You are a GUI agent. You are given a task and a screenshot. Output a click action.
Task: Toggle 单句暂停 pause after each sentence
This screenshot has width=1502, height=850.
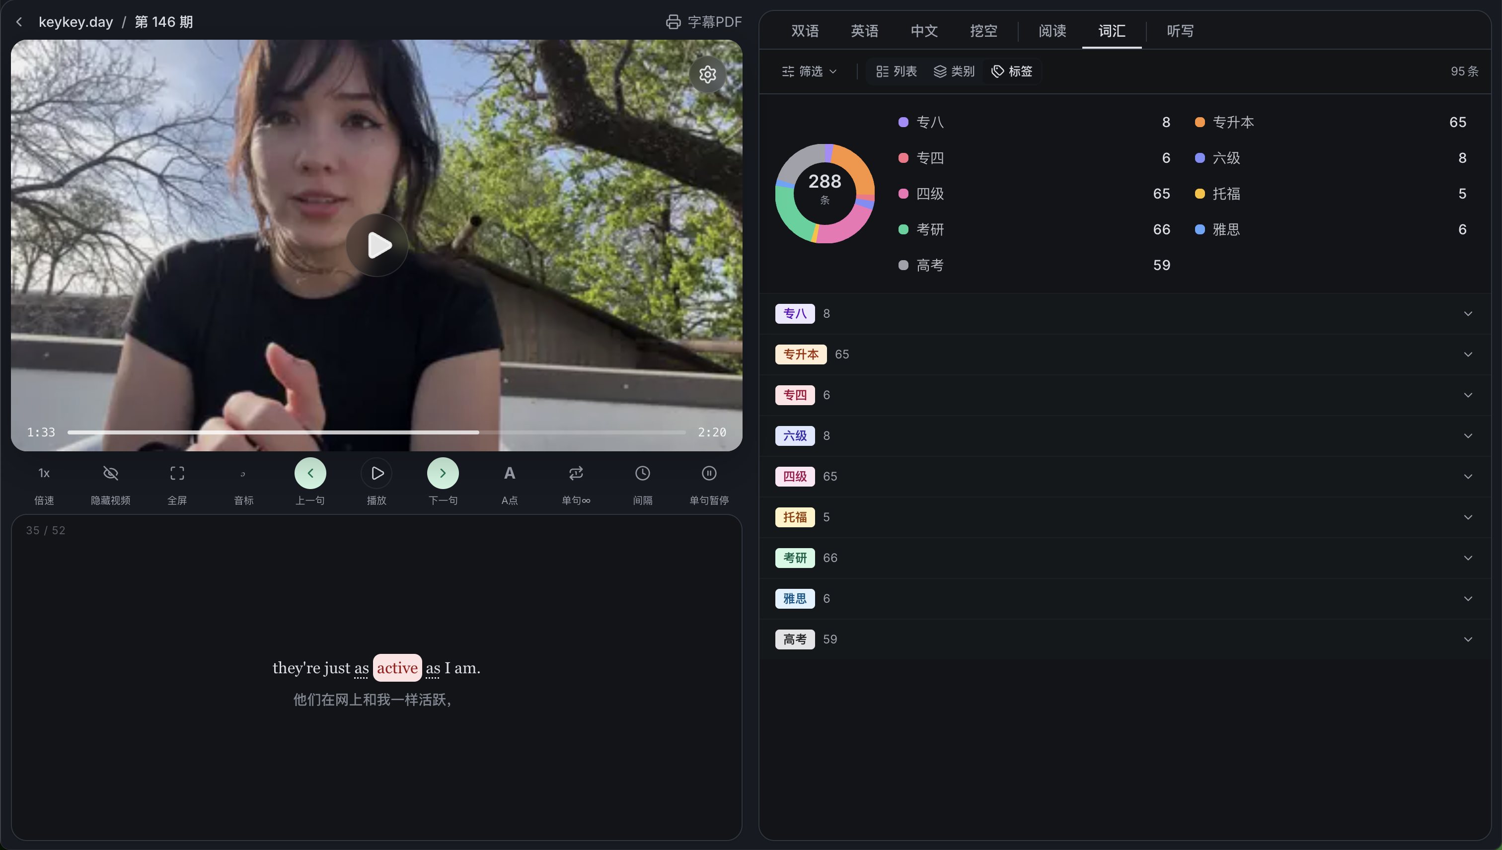pyautogui.click(x=708, y=474)
